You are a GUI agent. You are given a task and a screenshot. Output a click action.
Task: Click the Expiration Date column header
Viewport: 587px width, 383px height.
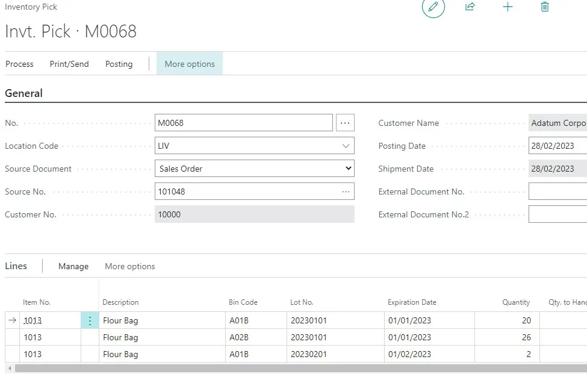[x=412, y=302]
